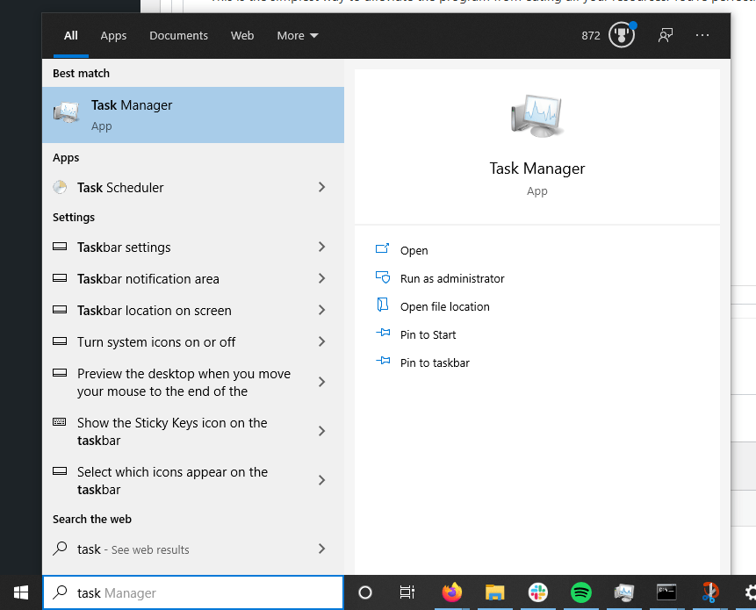
Task: Expand Task Scheduler options arrow
Action: point(321,187)
